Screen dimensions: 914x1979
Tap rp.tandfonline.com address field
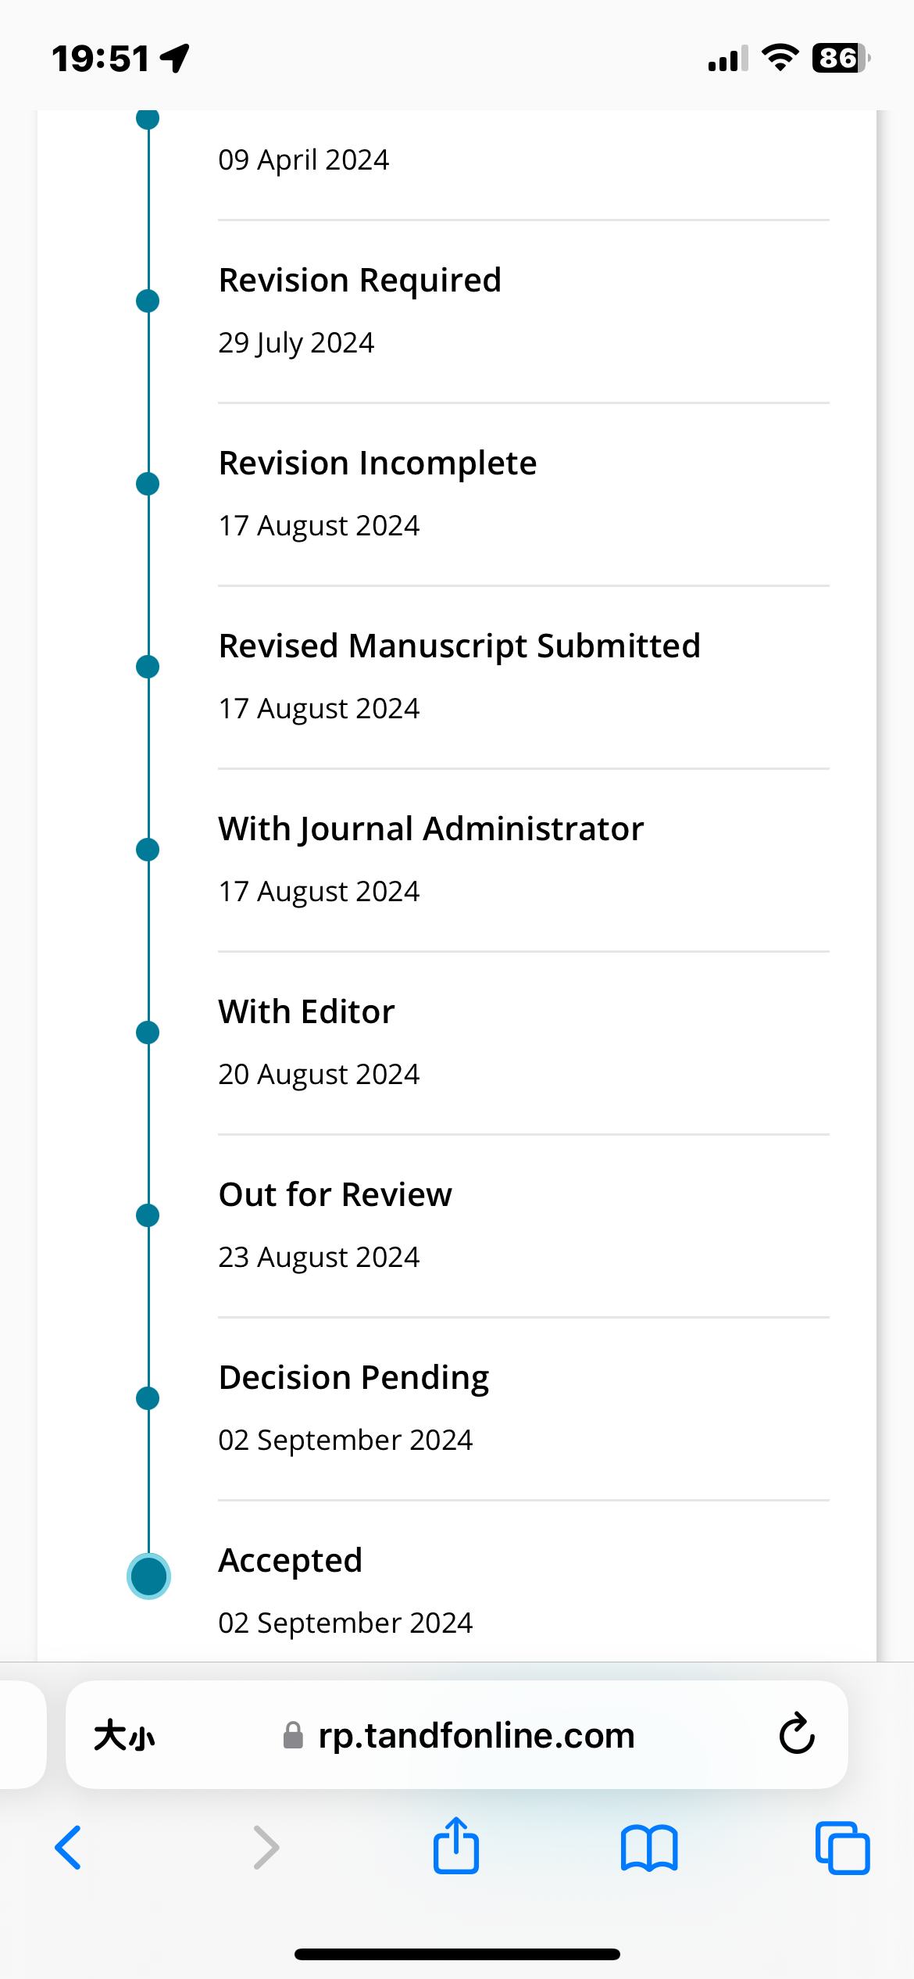(457, 1734)
